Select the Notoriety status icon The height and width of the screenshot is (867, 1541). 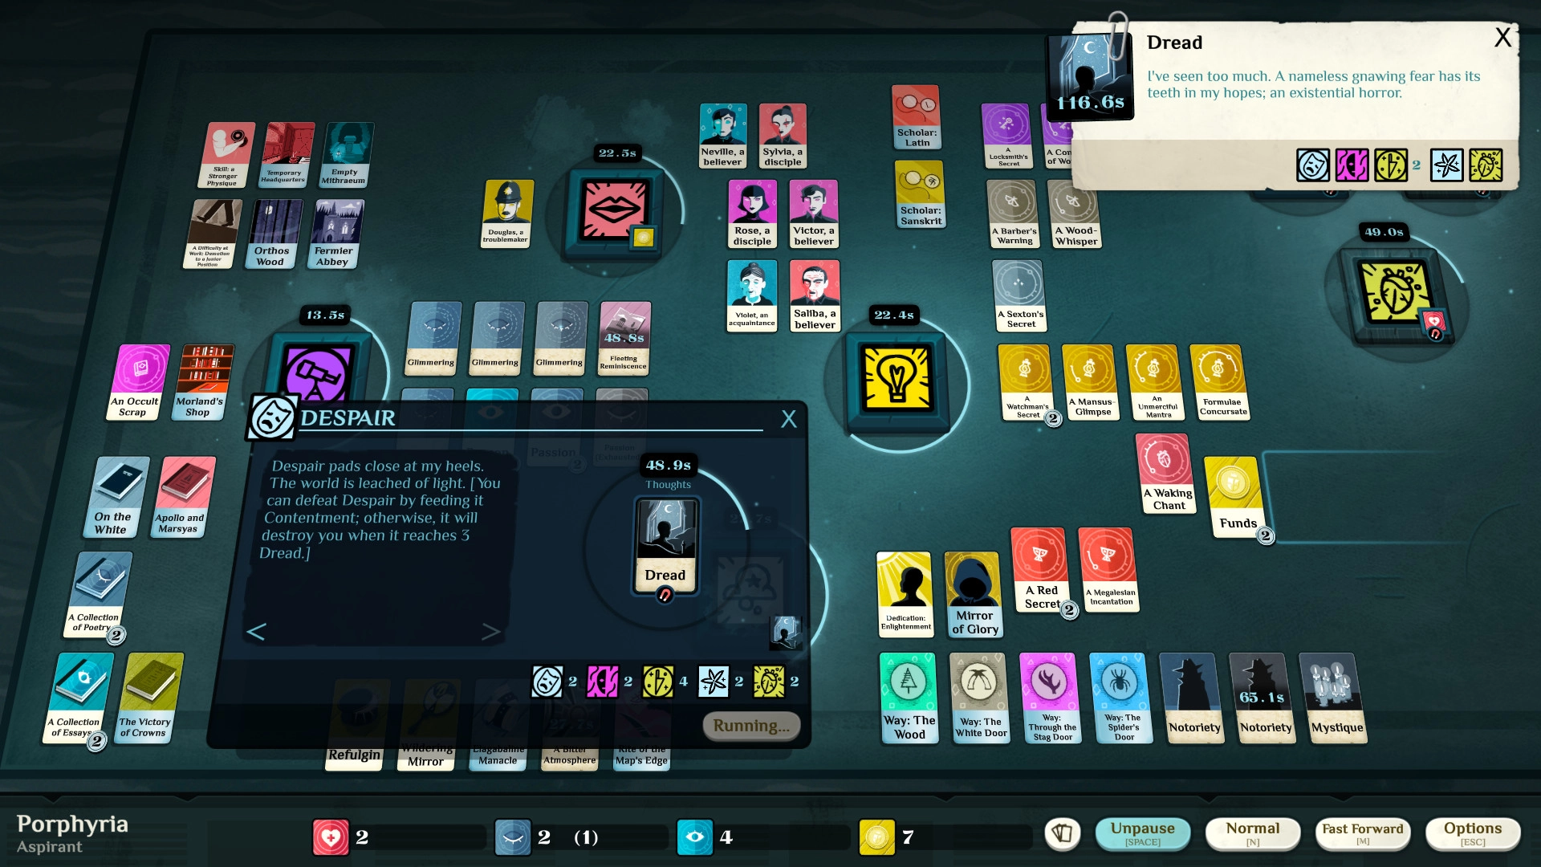pos(1193,698)
